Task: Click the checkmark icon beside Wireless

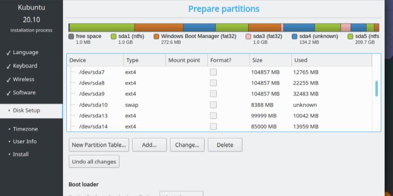Action: (8, 79)
